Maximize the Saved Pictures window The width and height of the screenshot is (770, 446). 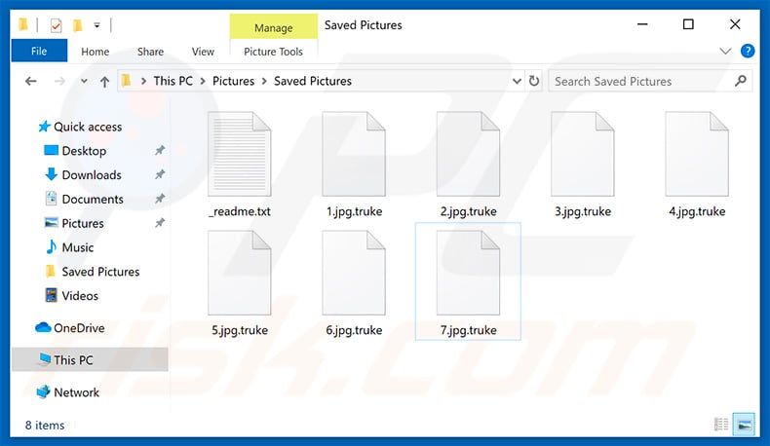688,24
